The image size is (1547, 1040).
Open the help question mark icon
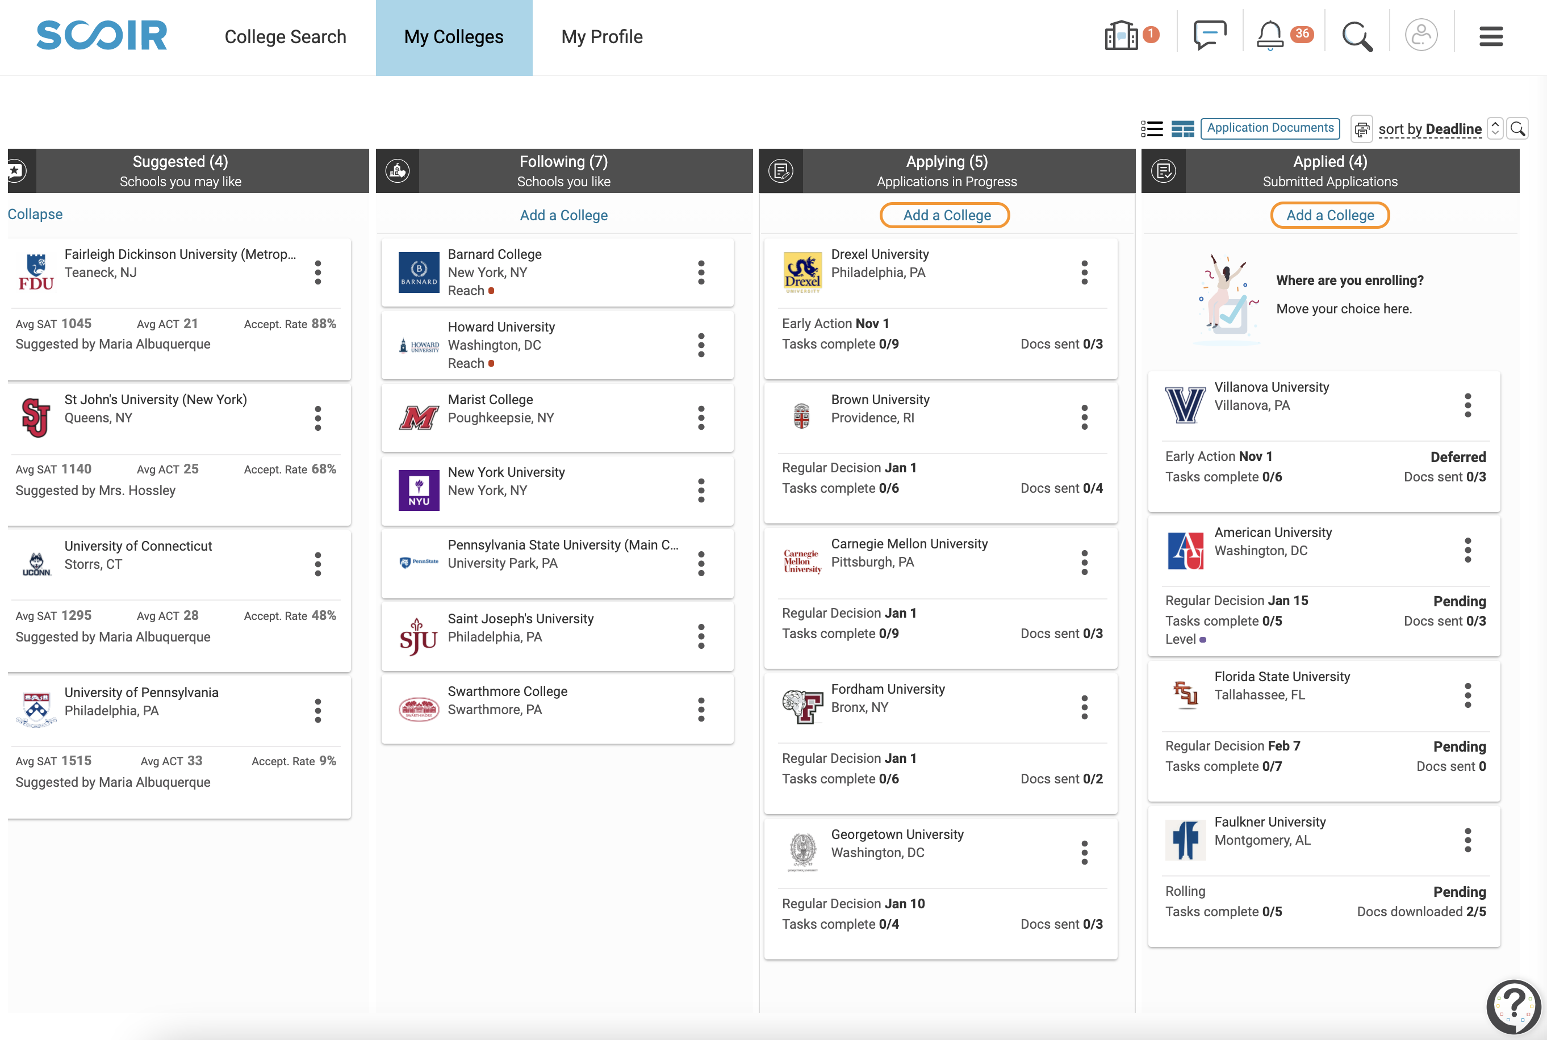tap(1514, 1008)
